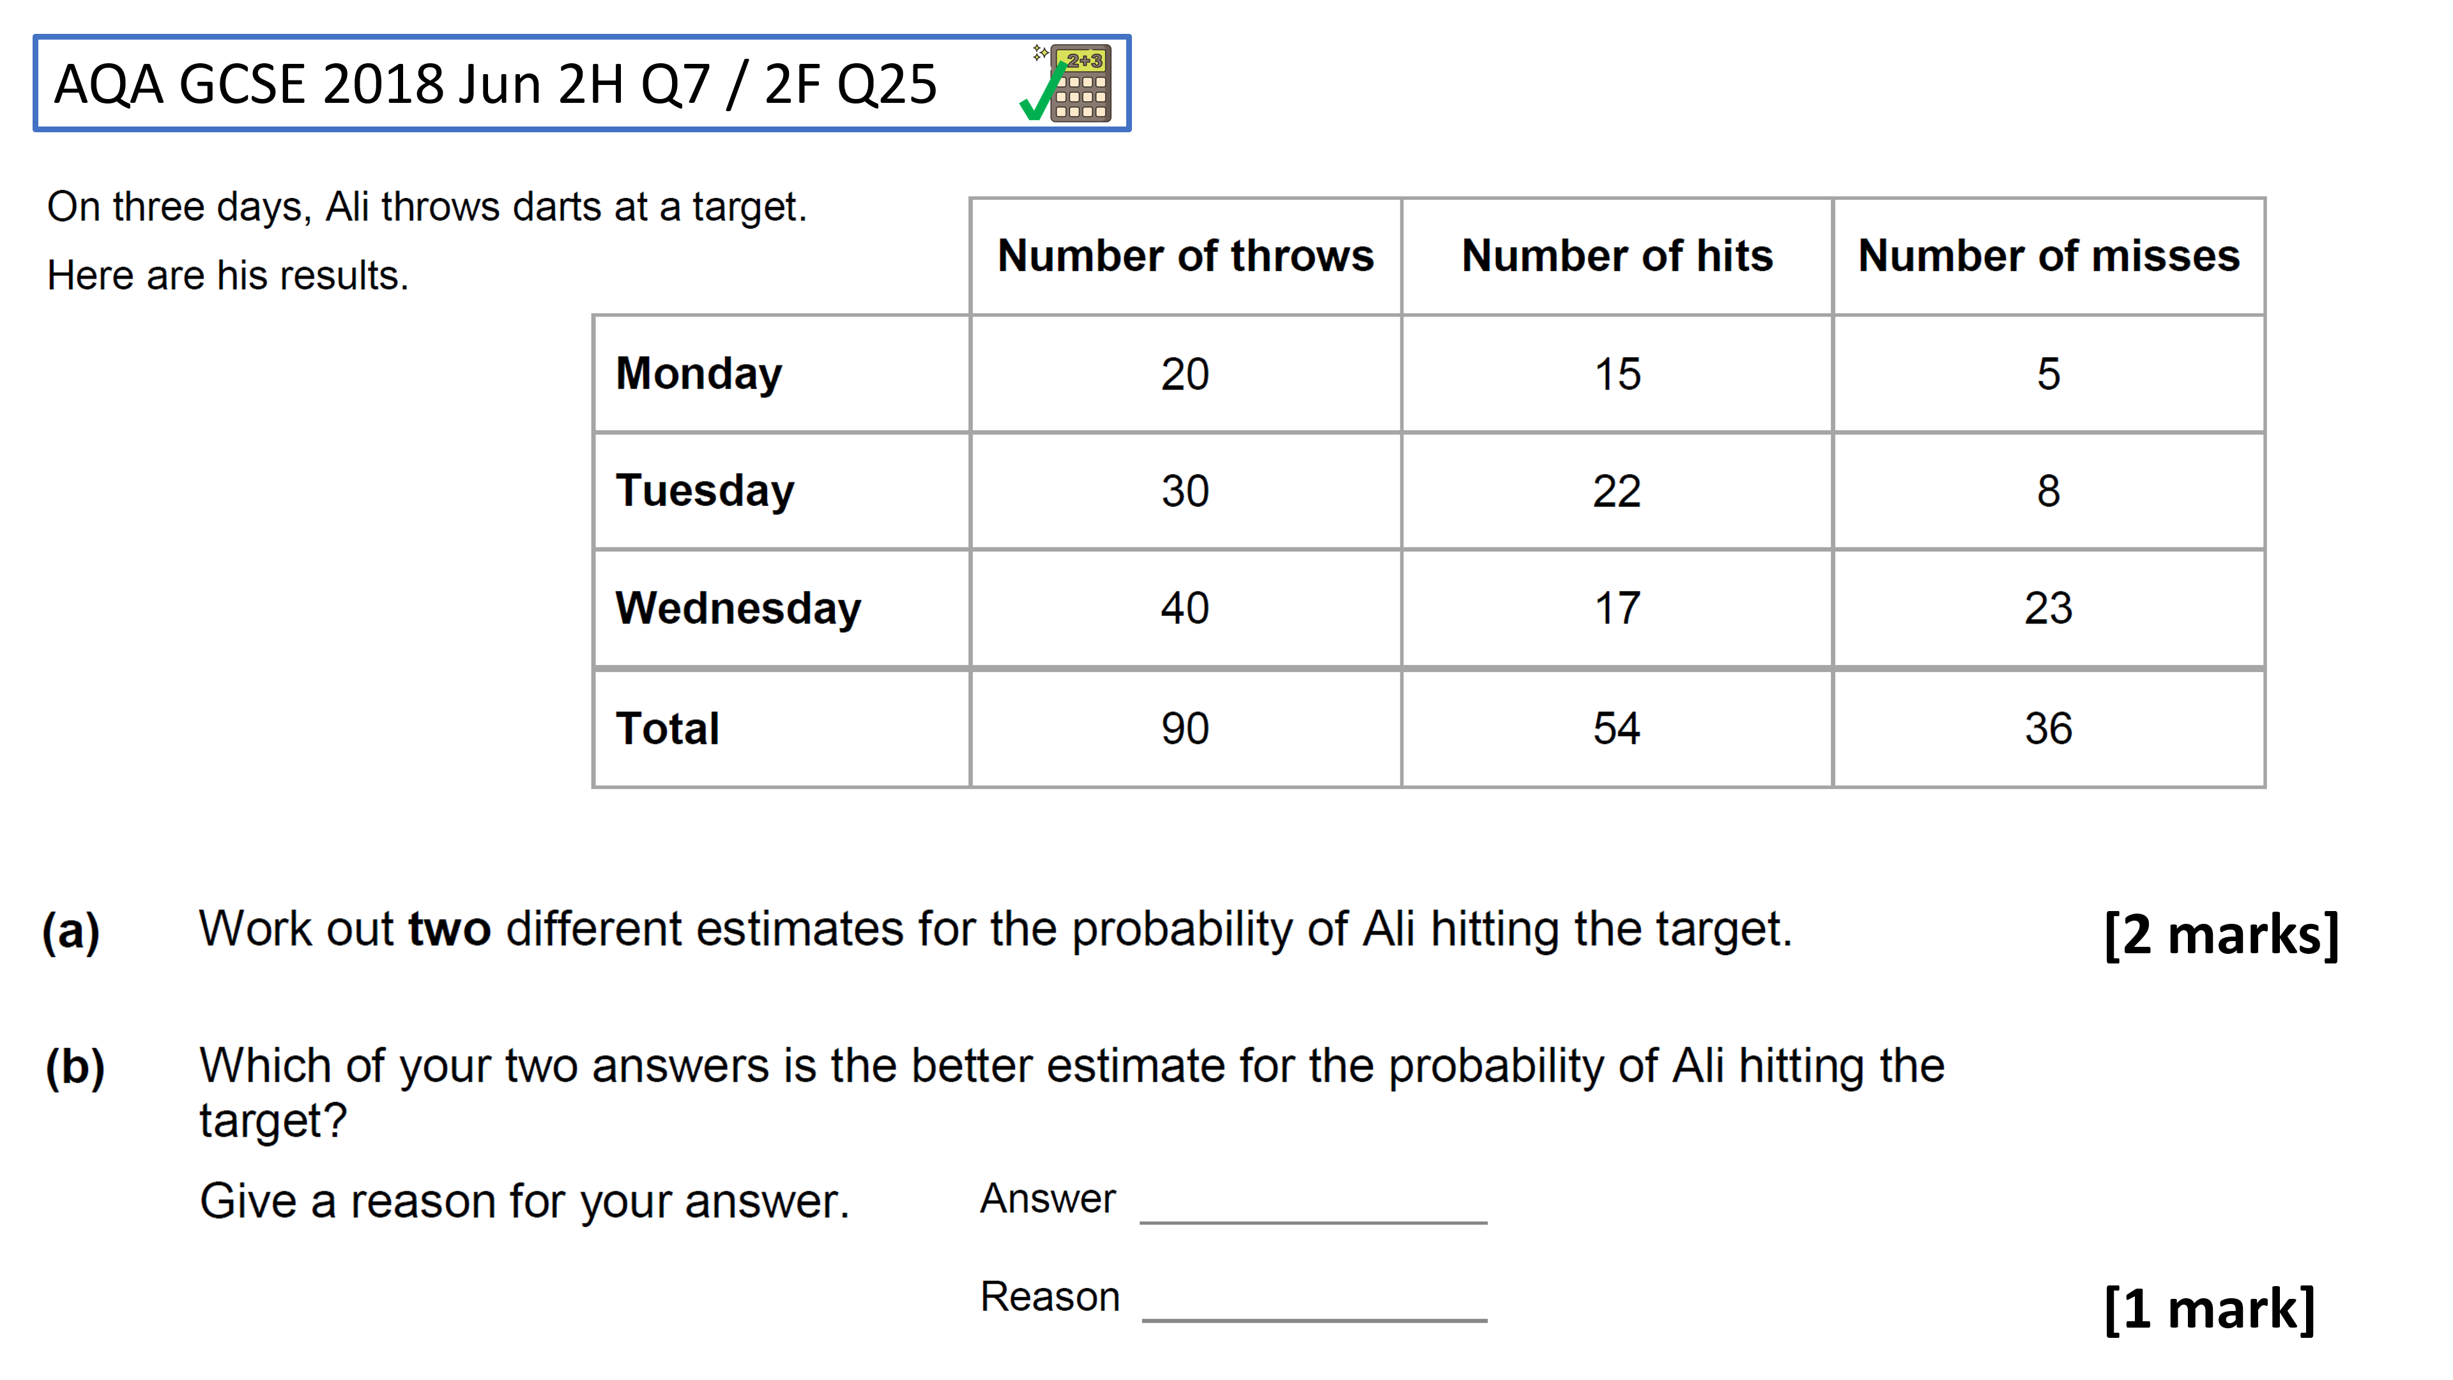
Task: Select the cell showing 54 total hits
Action: pos(1617,728)
